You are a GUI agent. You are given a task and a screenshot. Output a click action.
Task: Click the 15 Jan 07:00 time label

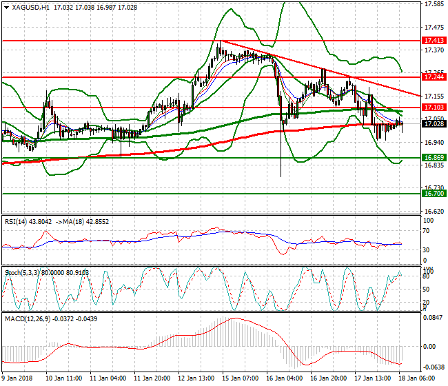241,378
